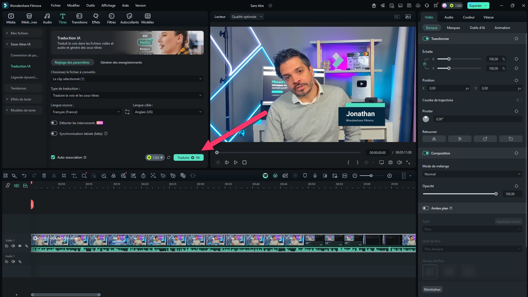Image resolution: width=528 pixels, height=297 pixels.
Task: Refresh the credits count icon
Action: [169, 157]
